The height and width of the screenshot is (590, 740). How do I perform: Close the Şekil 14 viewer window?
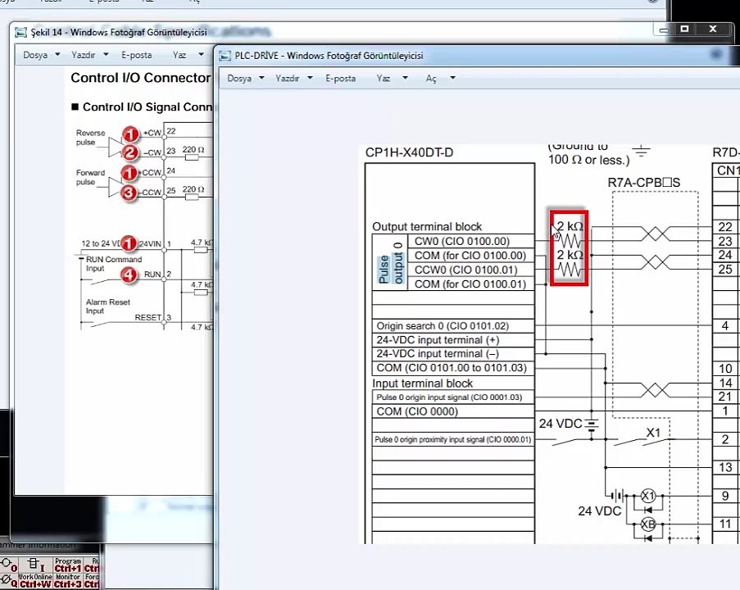tap(713, 29)
